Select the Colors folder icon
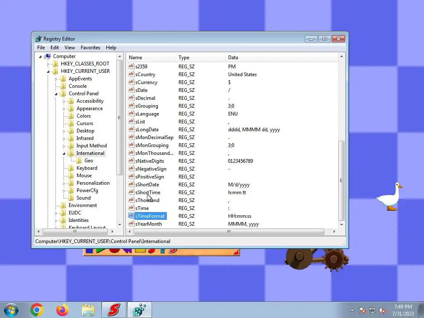 point(71,116)
